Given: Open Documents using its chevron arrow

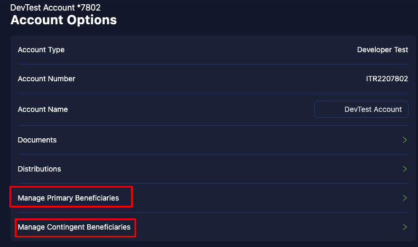Looking at the screenshot, I should (x=405, y=140).
